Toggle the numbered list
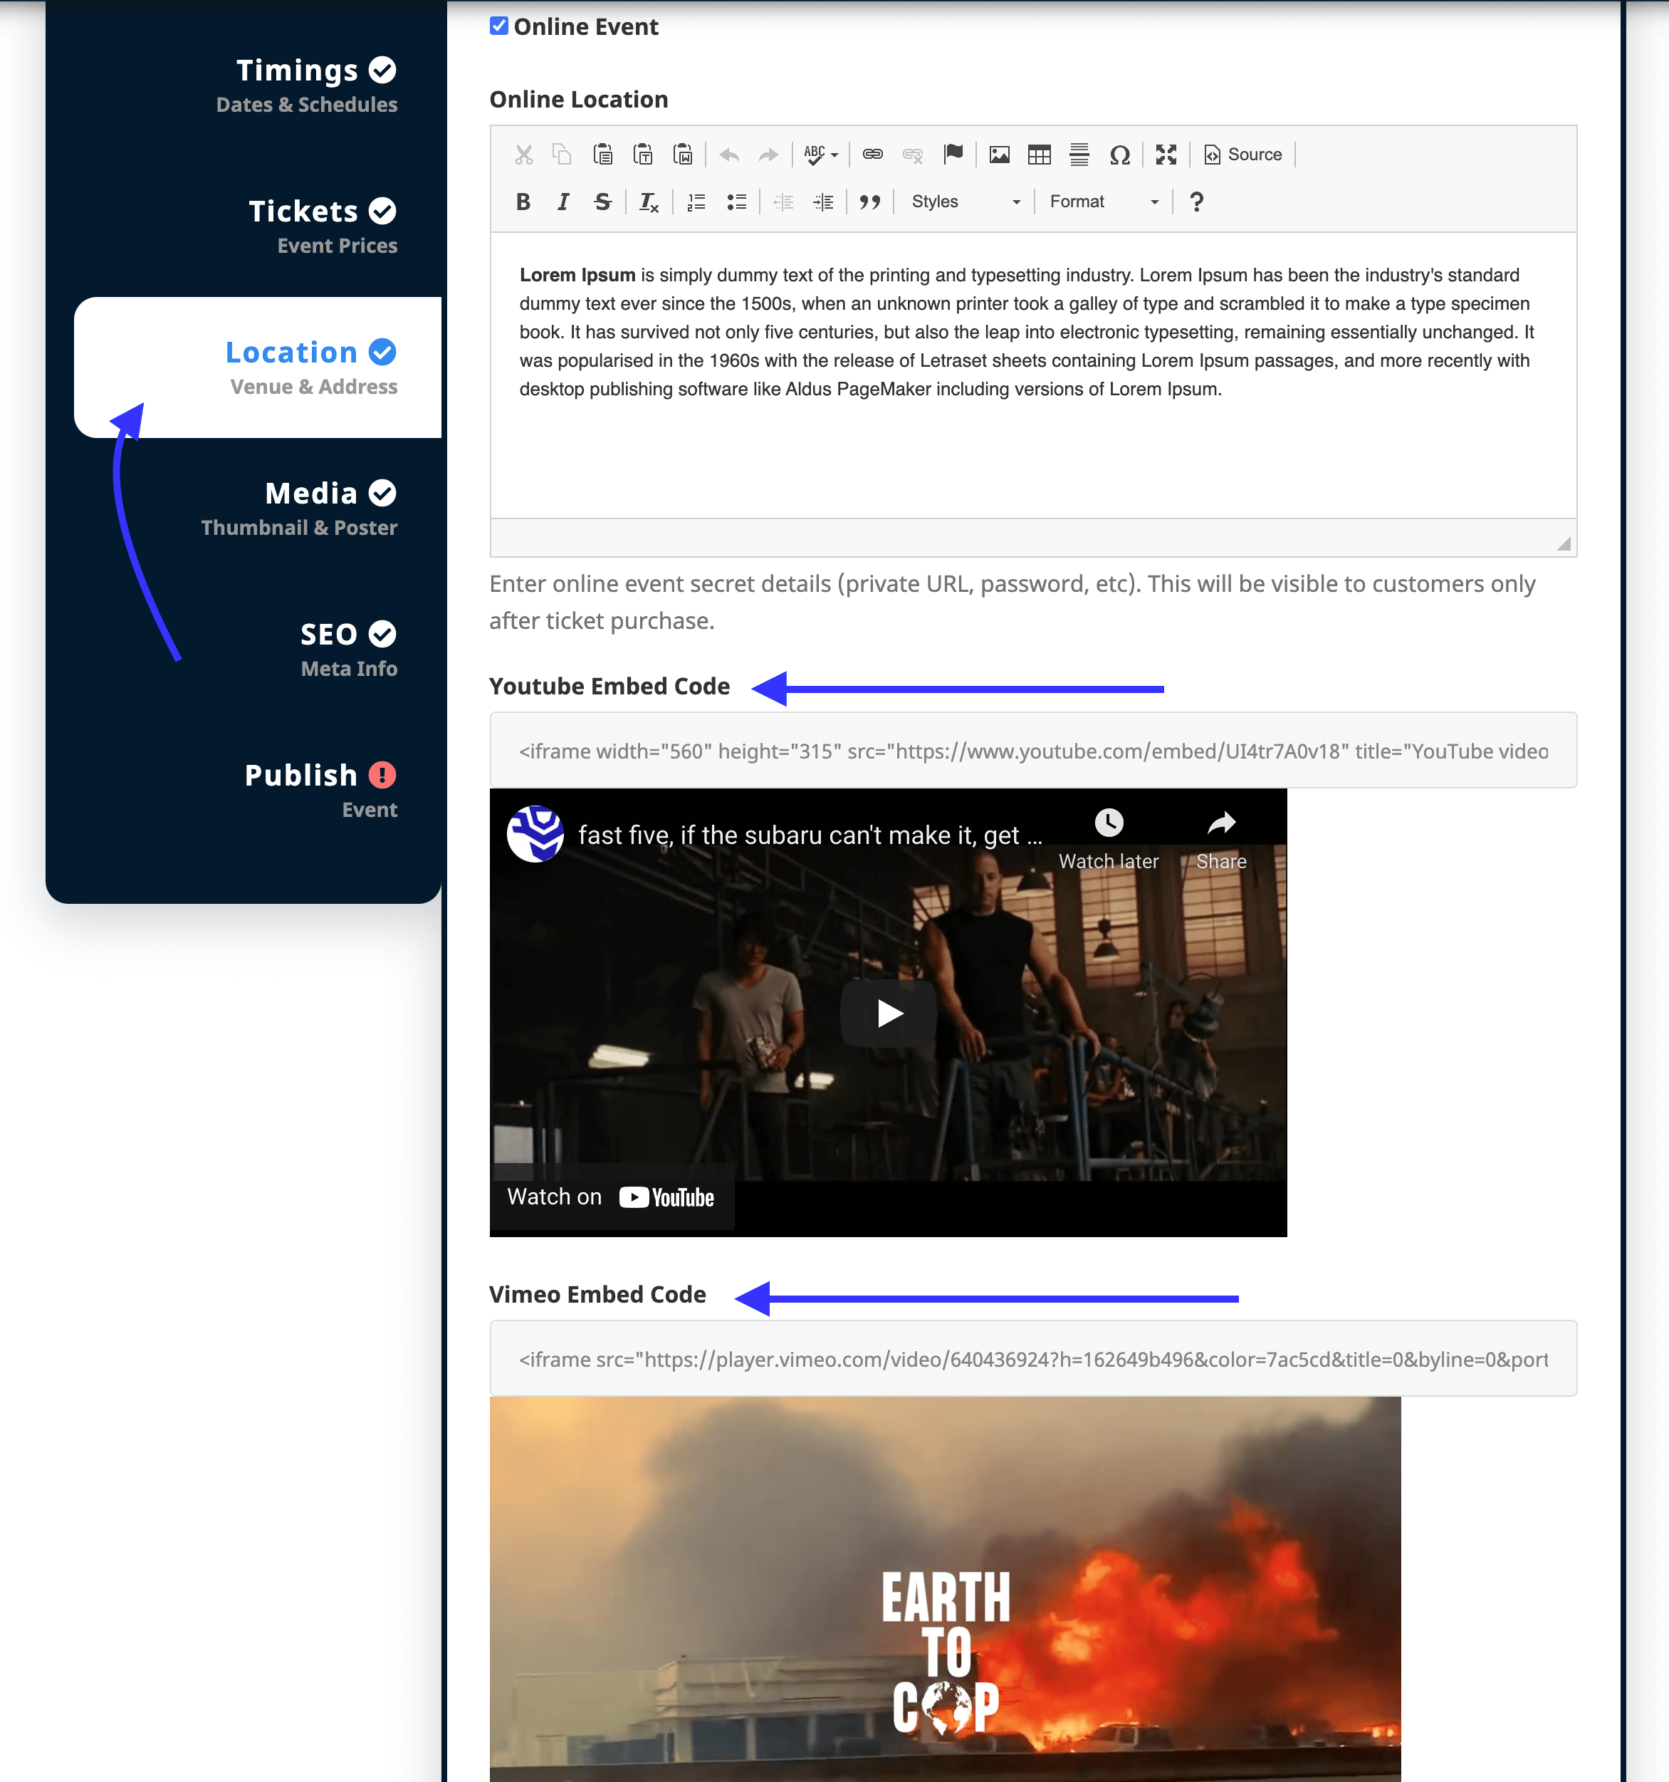 point(695,201)
